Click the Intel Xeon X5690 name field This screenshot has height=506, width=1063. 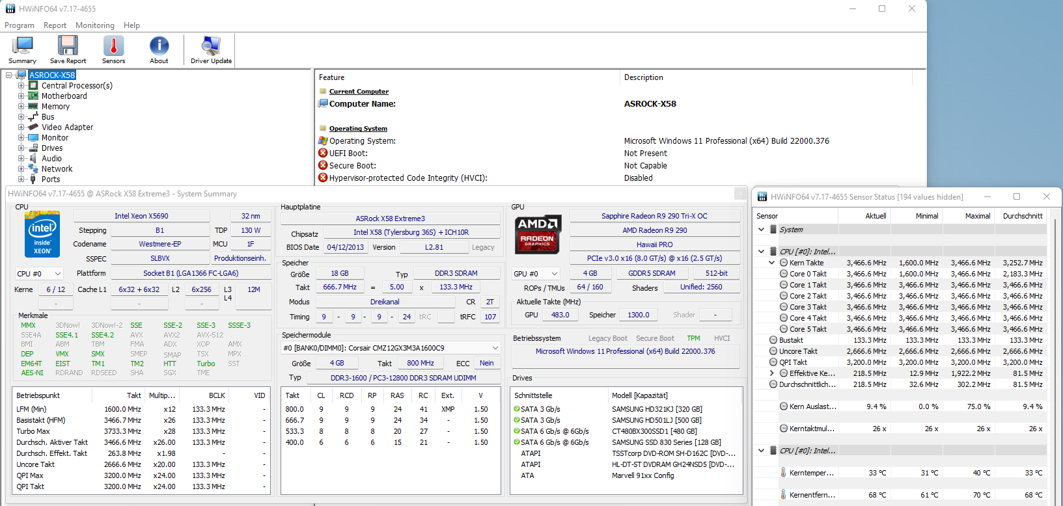tap(141, 216)
